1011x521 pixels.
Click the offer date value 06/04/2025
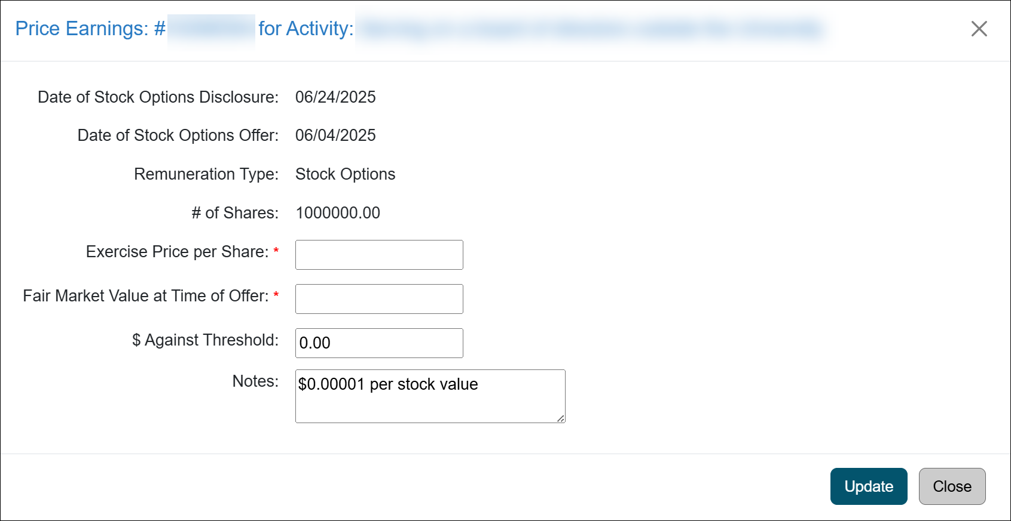(x=335, y=135)
